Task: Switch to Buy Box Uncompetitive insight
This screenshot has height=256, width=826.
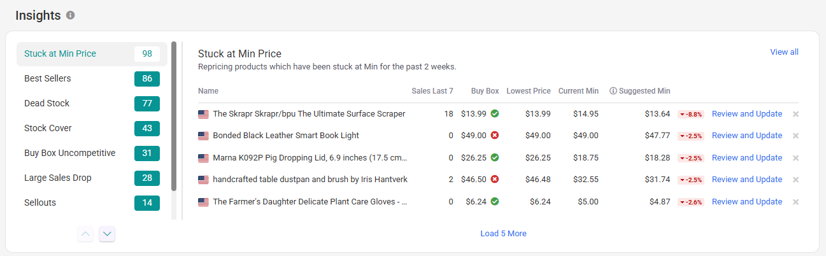Action: (x=92, y=153)
